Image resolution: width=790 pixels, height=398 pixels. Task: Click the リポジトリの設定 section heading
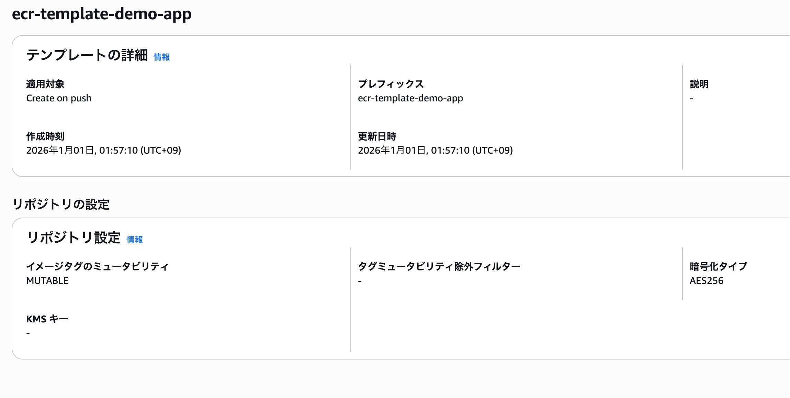(61, 204)
